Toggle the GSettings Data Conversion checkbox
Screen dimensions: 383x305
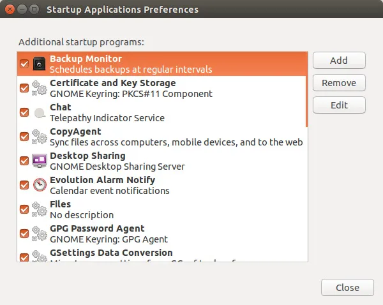coord(24,257)
